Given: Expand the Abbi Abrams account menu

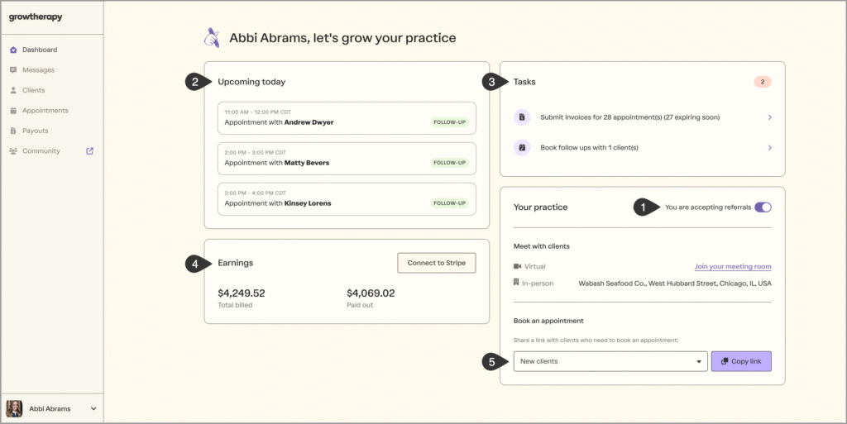Looking at the screenshot, I should 93,408.
